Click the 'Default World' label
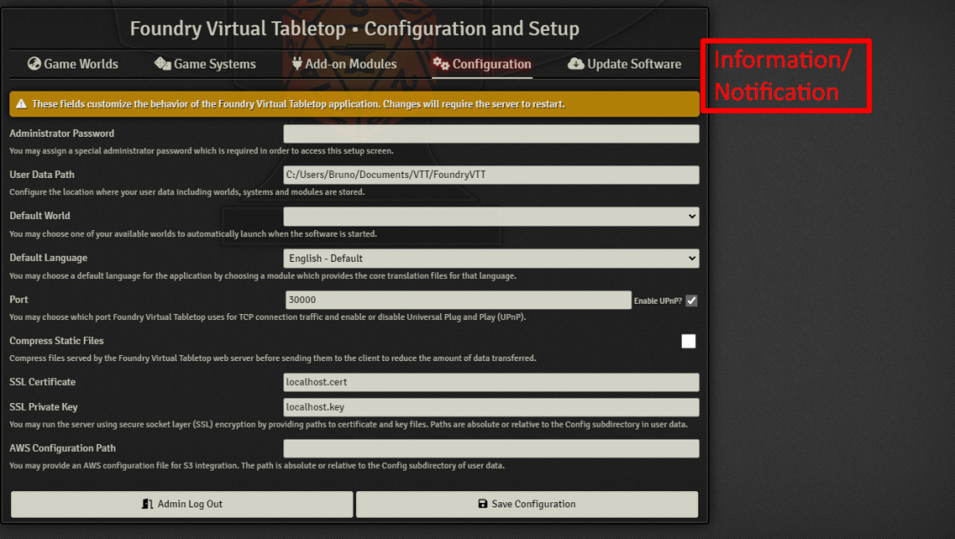 point(39,216)
